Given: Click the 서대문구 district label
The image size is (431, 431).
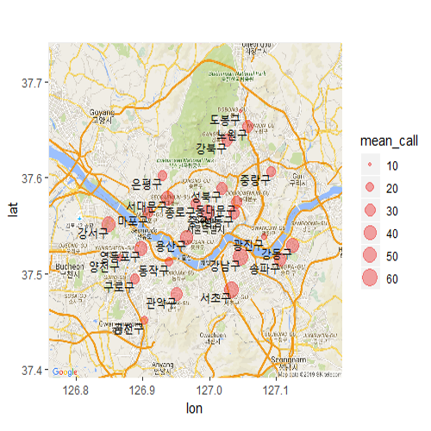Looking at the screenshot, I should (147, 206).
